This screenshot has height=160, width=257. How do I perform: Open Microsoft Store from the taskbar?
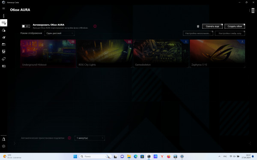coord(142,157)
